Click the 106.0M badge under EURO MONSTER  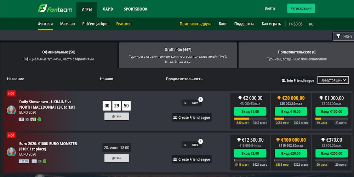click(24, 161)
